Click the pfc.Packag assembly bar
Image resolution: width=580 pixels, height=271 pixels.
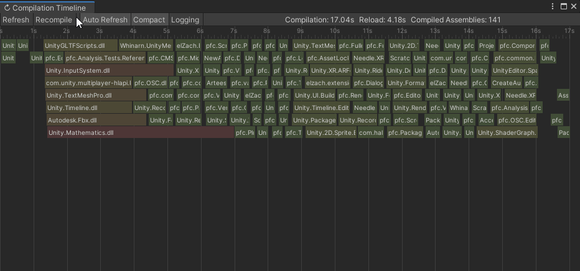[405, 132]
